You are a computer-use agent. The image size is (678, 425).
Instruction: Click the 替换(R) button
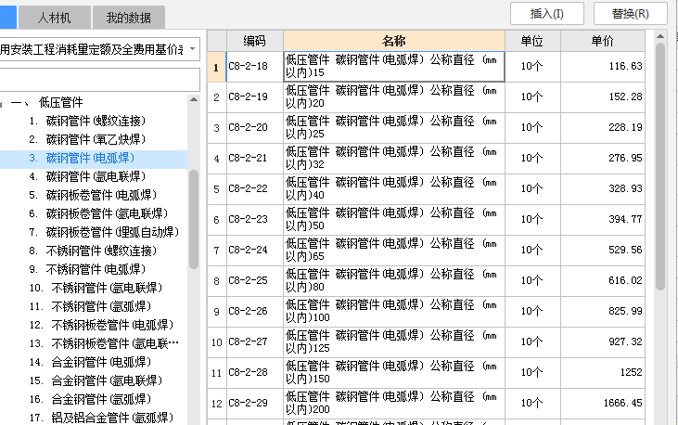pos(631,14)
